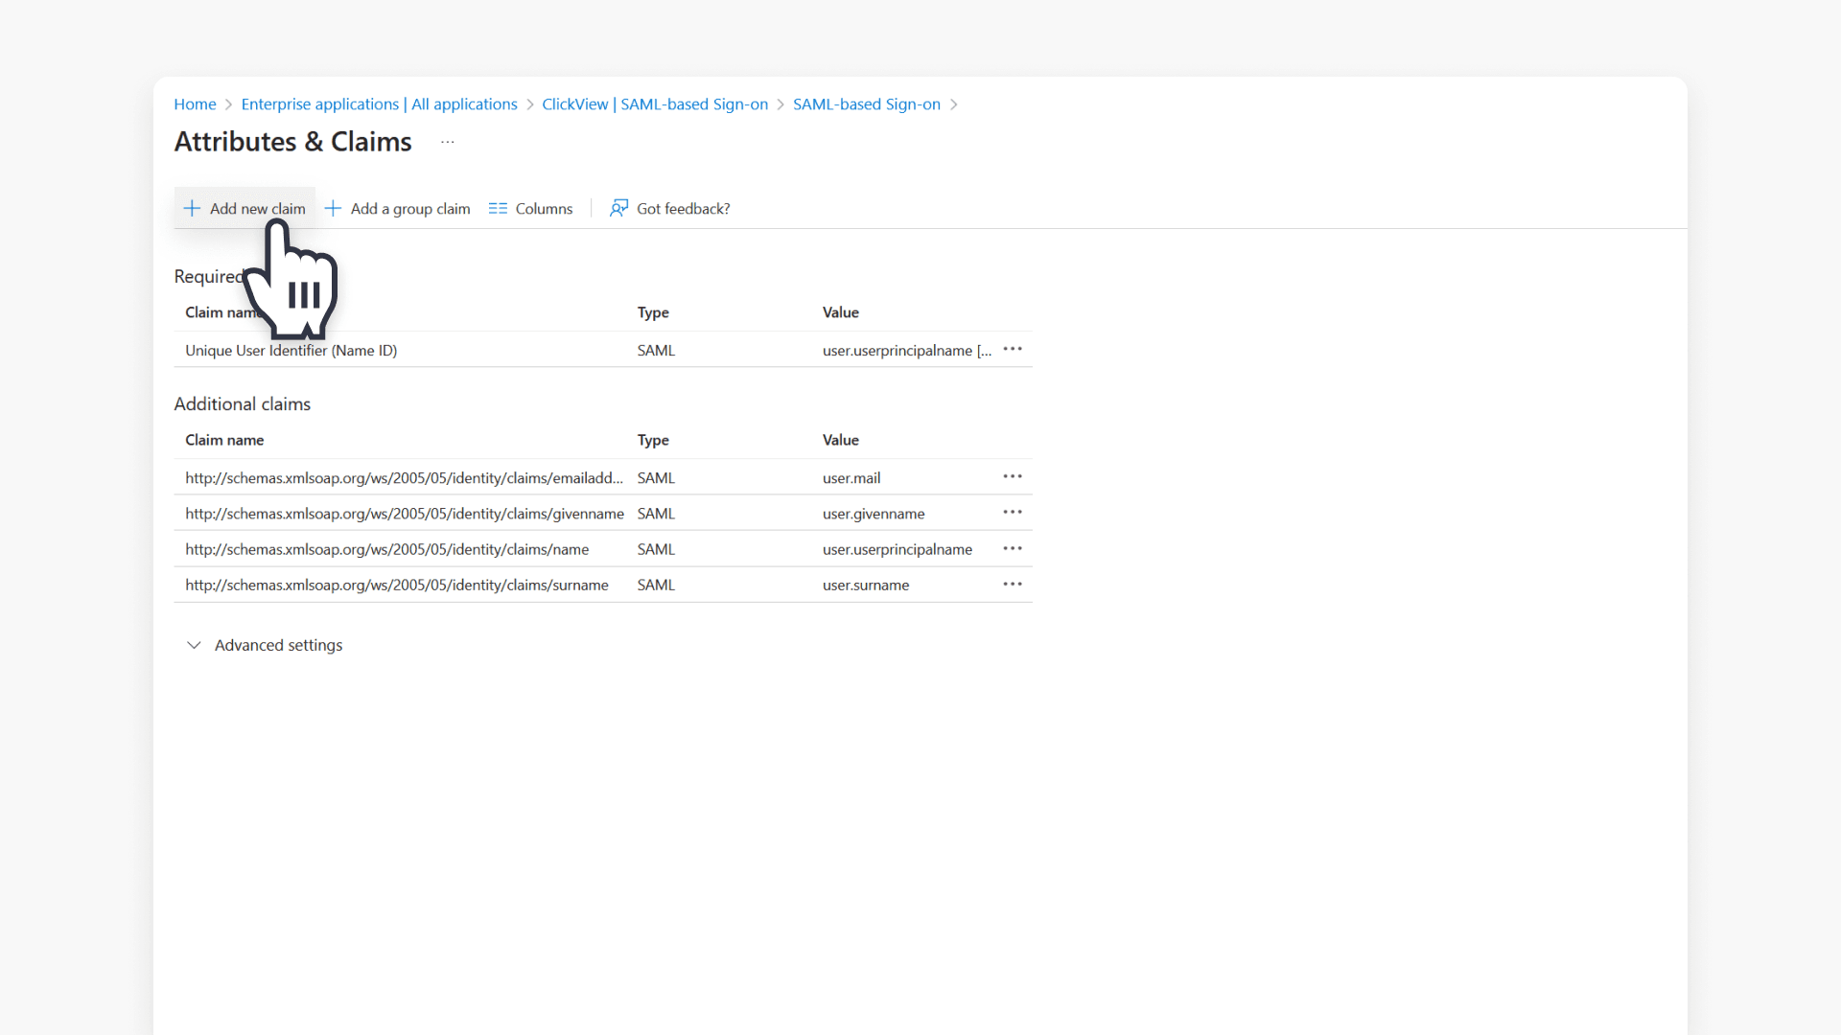
Task: Open ellipsis menu for Unique User Identifier row
Action: [x=1013, y=350]
